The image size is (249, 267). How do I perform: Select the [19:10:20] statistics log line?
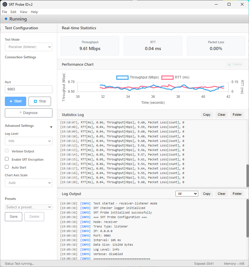(122, 182)
